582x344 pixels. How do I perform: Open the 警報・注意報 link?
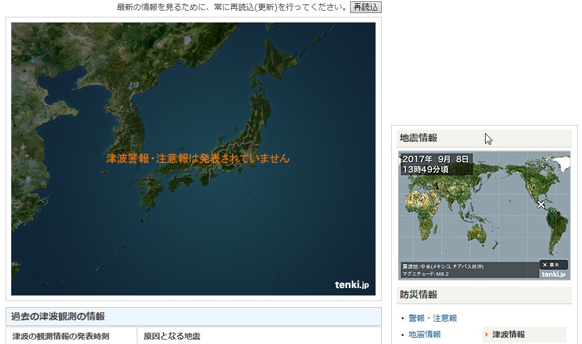coord(433,318)
